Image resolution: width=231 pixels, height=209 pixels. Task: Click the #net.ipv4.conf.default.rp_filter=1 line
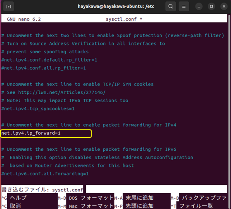[x=49, y=60]
